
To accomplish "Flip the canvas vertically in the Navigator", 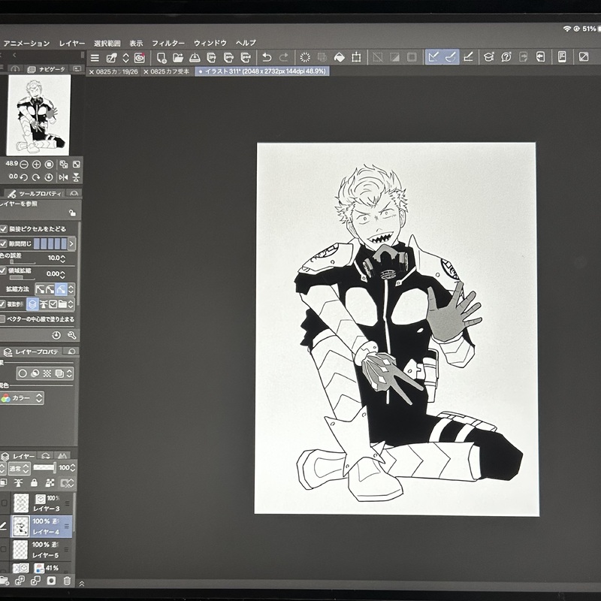I will [76, 177].
